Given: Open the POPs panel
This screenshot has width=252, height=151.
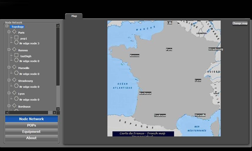Looking at the screenshot, I should (31, 125).
